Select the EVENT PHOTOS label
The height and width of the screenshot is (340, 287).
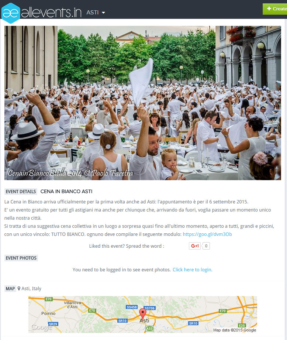[x=21, y=258]
